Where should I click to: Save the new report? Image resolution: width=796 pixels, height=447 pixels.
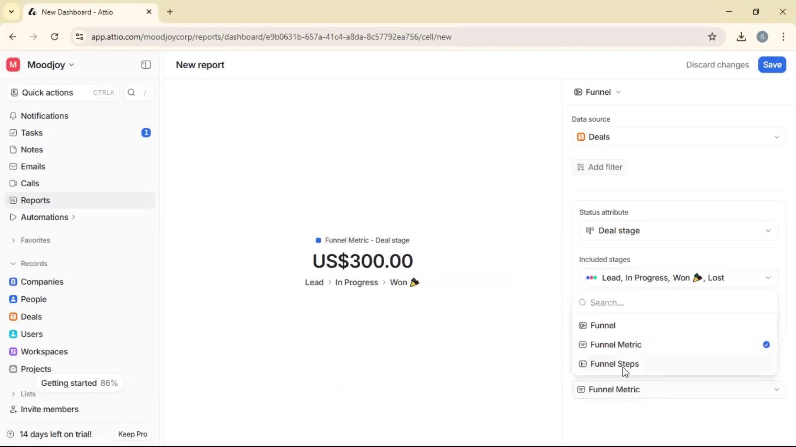tap(772, 65)
